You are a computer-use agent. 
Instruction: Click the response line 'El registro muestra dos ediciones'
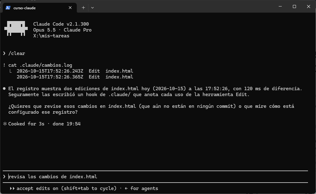pos(155,89)
